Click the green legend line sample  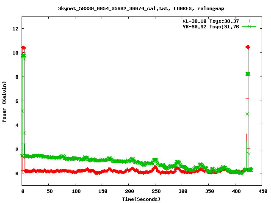pyautogui.click(x=249, y=26)
